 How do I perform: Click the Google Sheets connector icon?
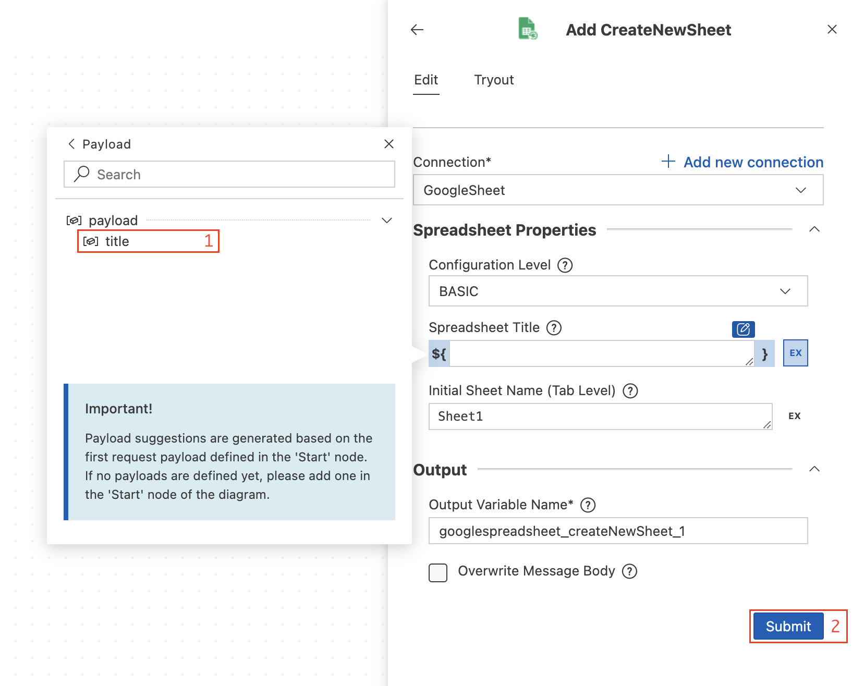pos(528,29)
